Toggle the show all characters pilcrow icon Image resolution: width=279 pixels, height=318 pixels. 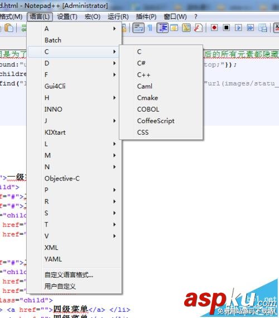[150, 28]
